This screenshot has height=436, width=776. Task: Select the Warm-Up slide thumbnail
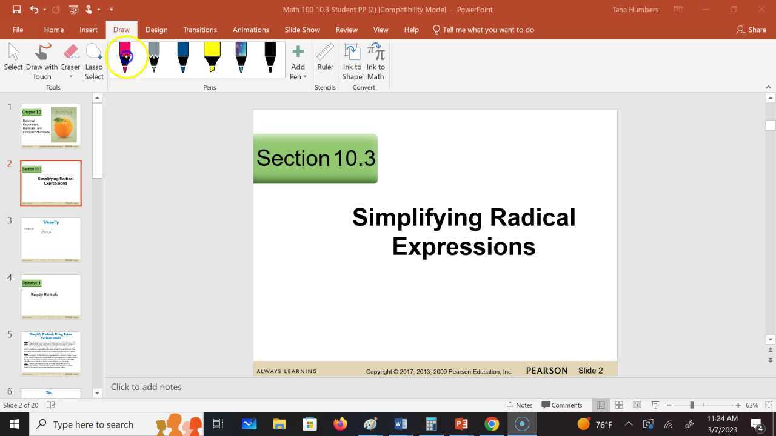tap(50, 239)
